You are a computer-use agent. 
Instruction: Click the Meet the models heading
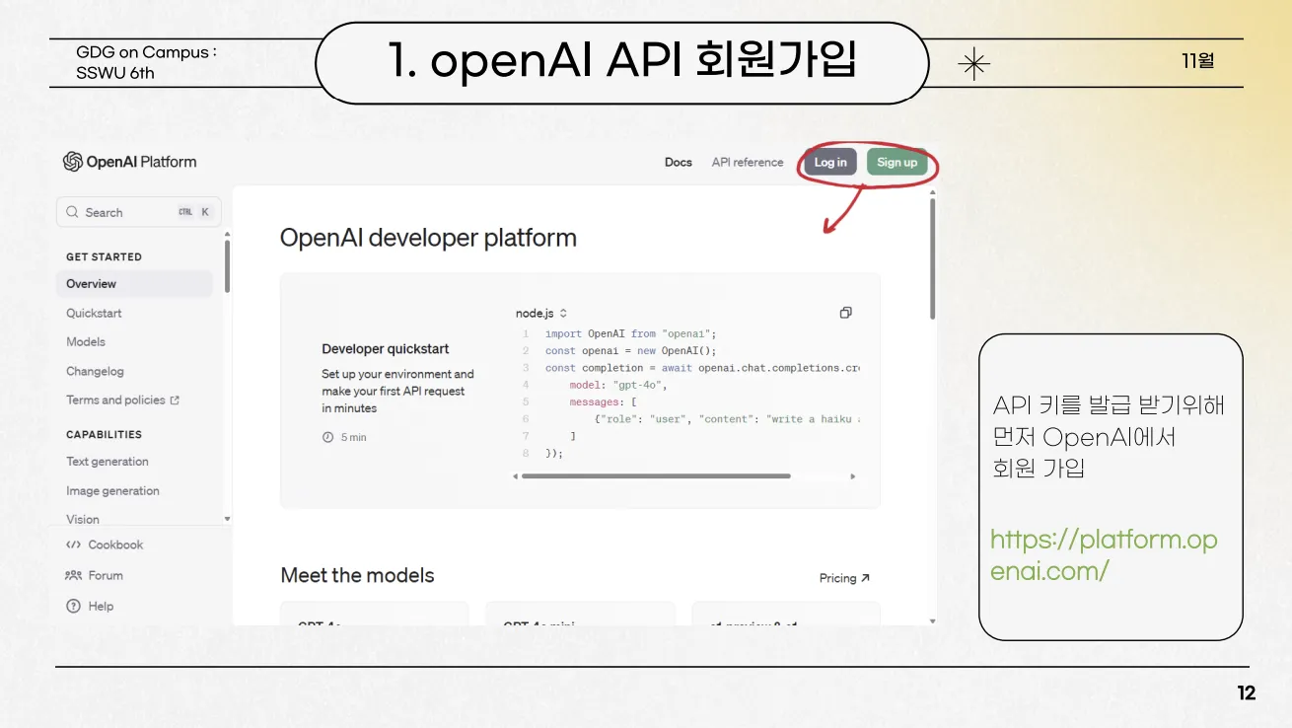click(x=357, y=575)
